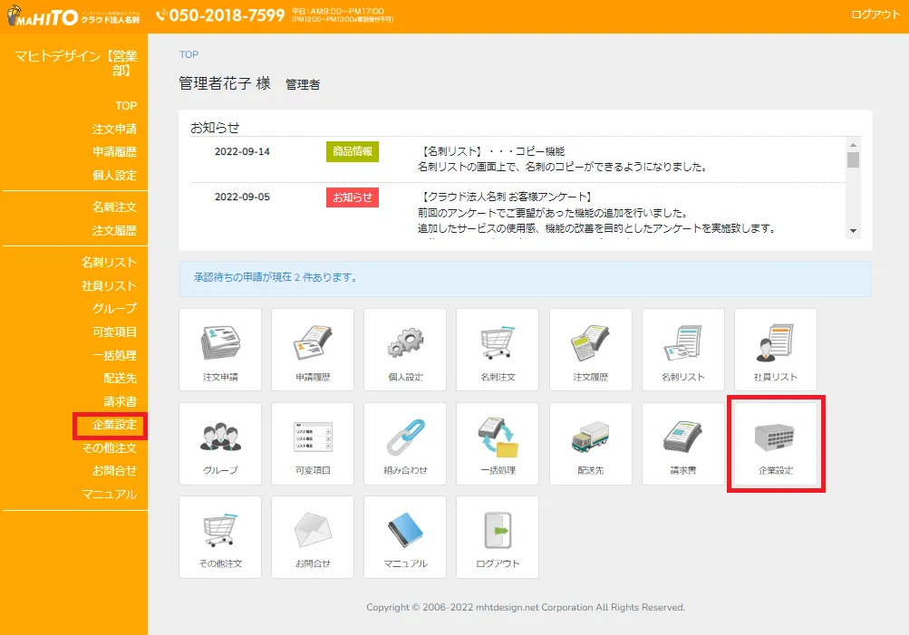
Task: Open the 名刺リスト business card list icon
Action: click(682, 350)
